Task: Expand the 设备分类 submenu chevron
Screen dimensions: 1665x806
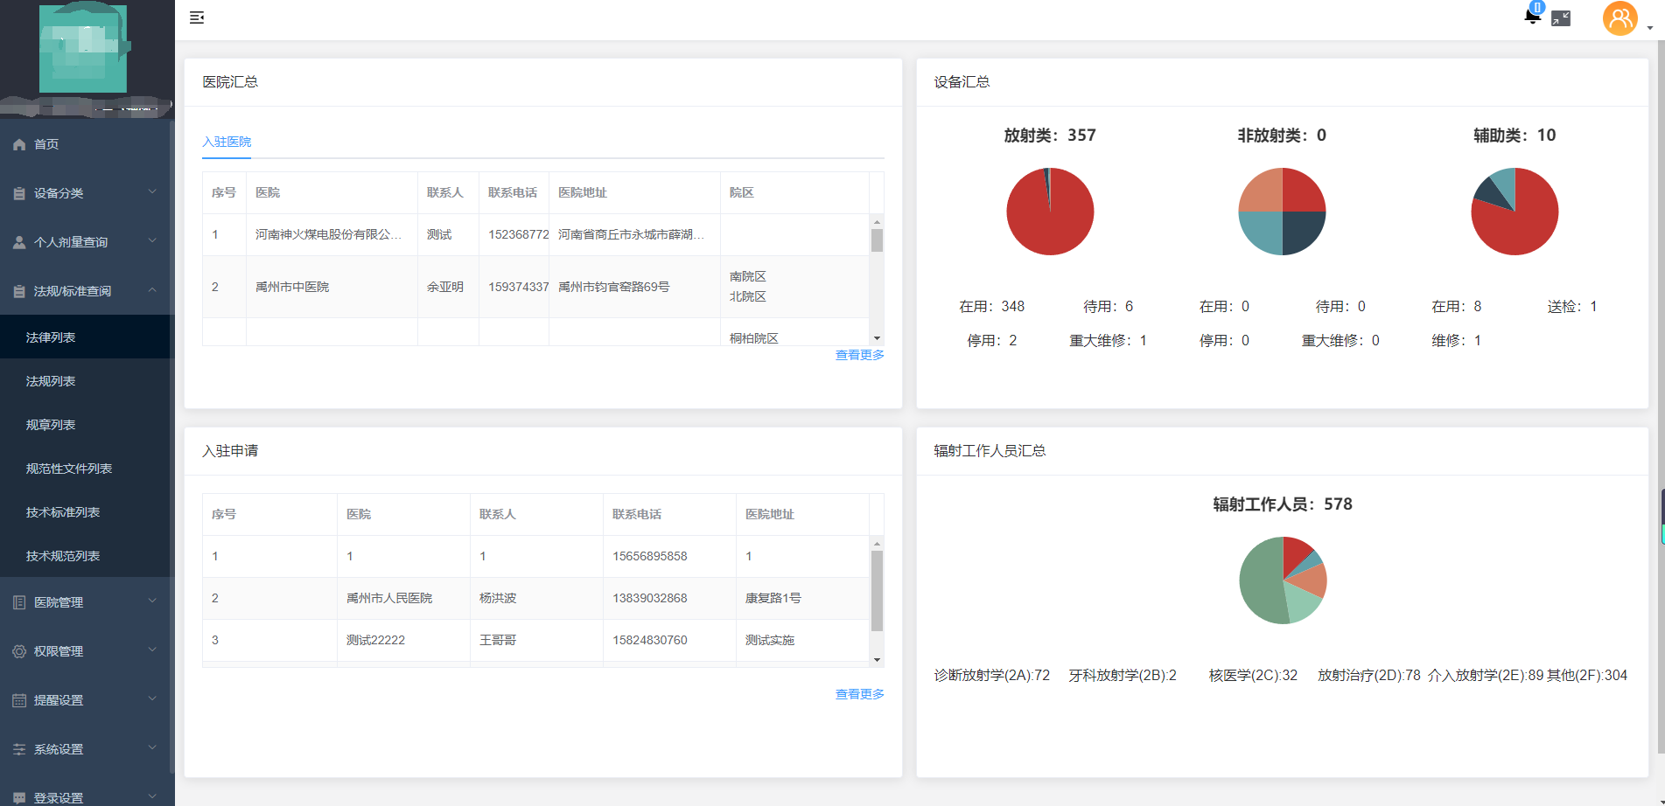Action: pyautogui.click(x=152, y=192)
